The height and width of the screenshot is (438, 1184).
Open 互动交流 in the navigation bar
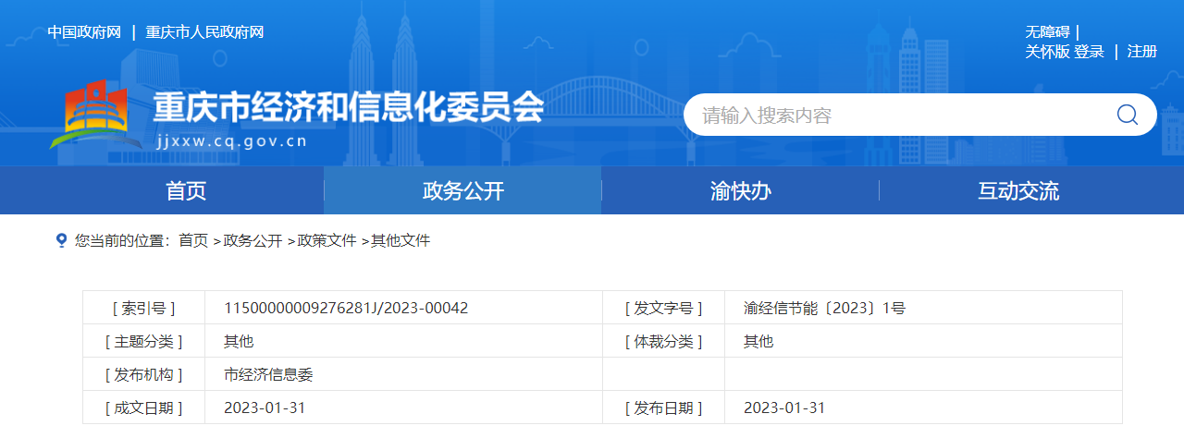click(x=1018, y=191)
